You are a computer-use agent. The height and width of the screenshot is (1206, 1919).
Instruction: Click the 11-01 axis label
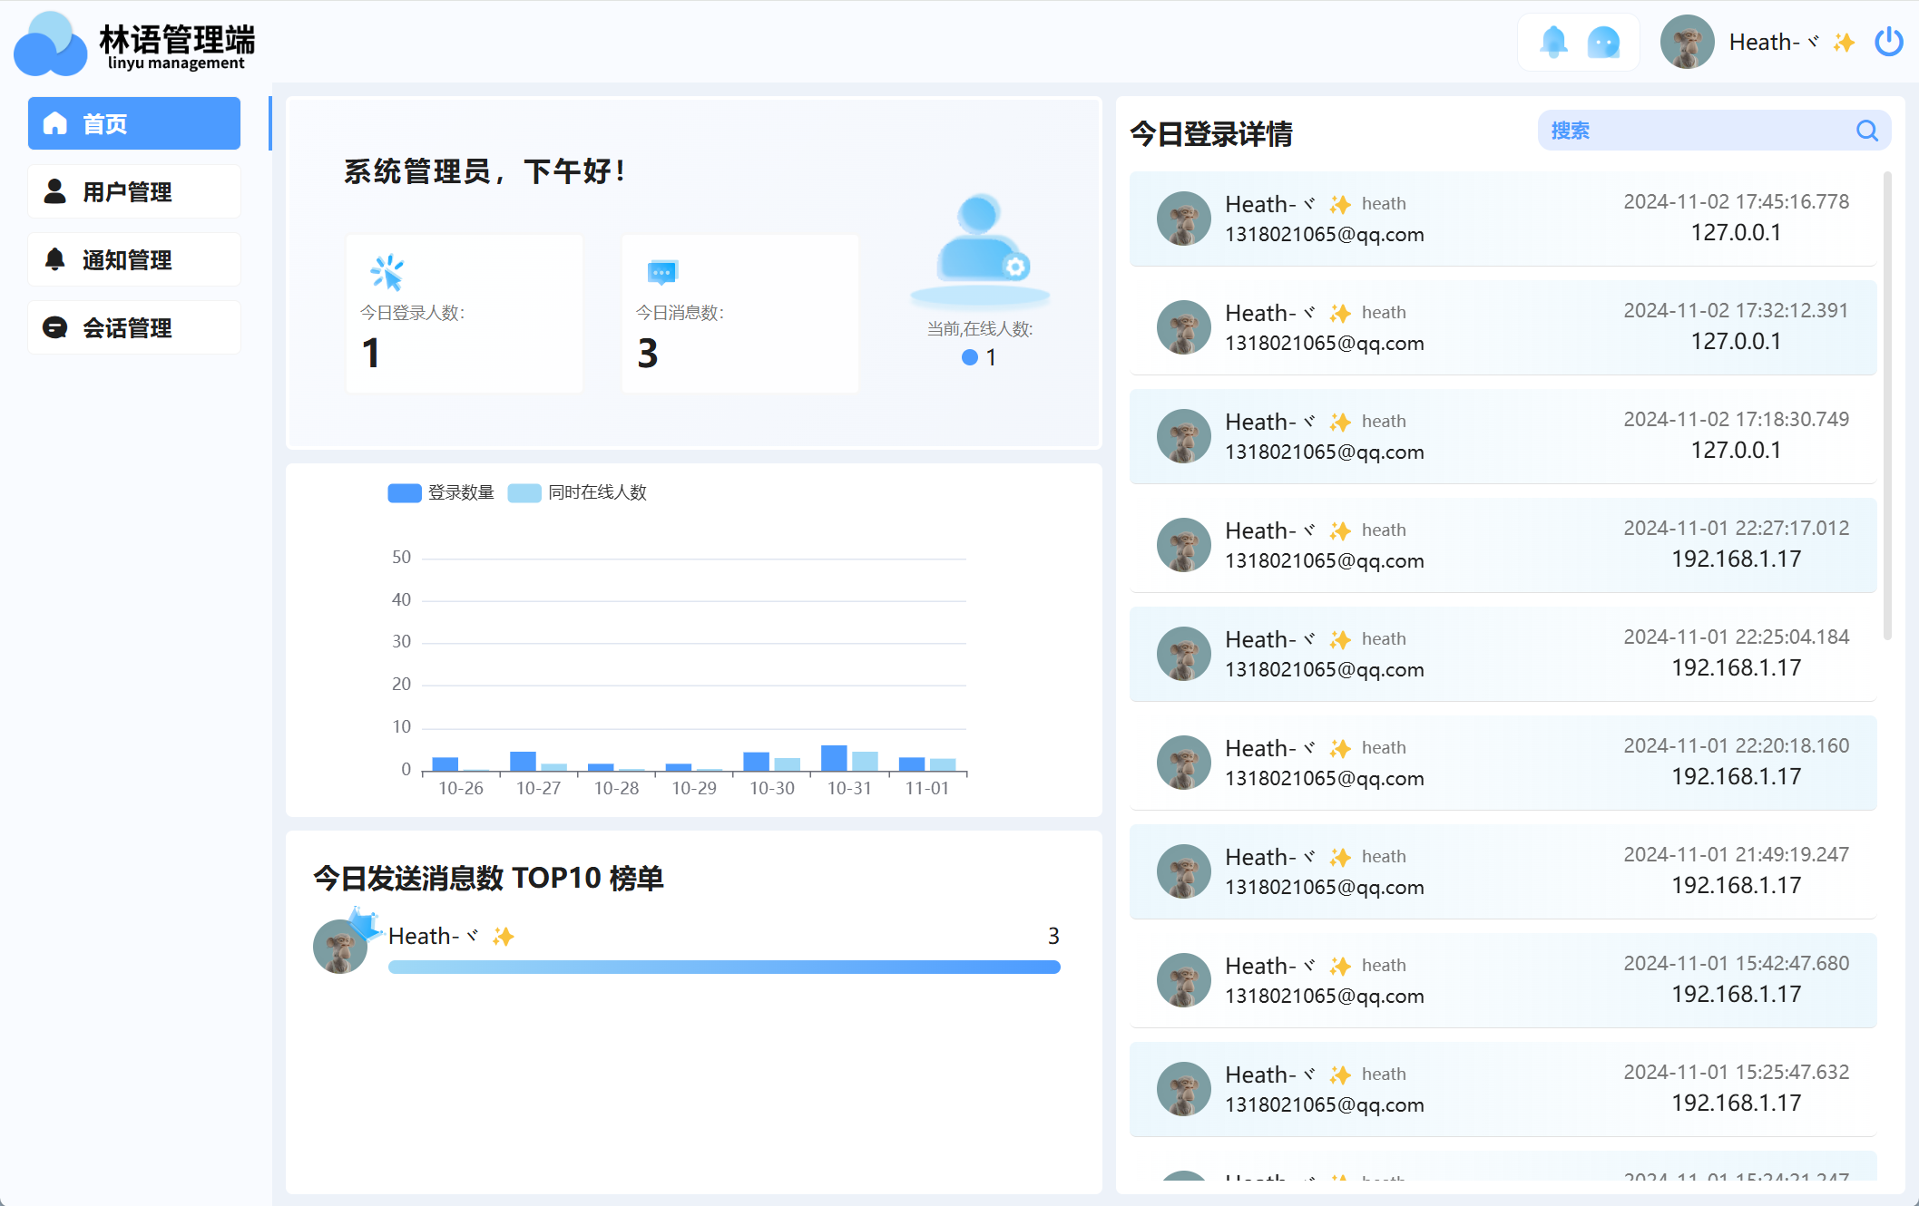pos(927,788)
